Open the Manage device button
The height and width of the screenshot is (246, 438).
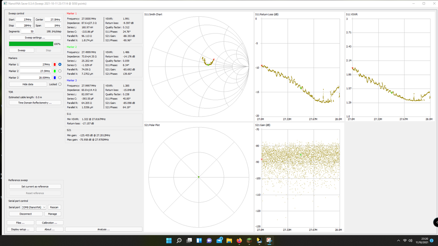pyautogui.click(x=53, y=214)
